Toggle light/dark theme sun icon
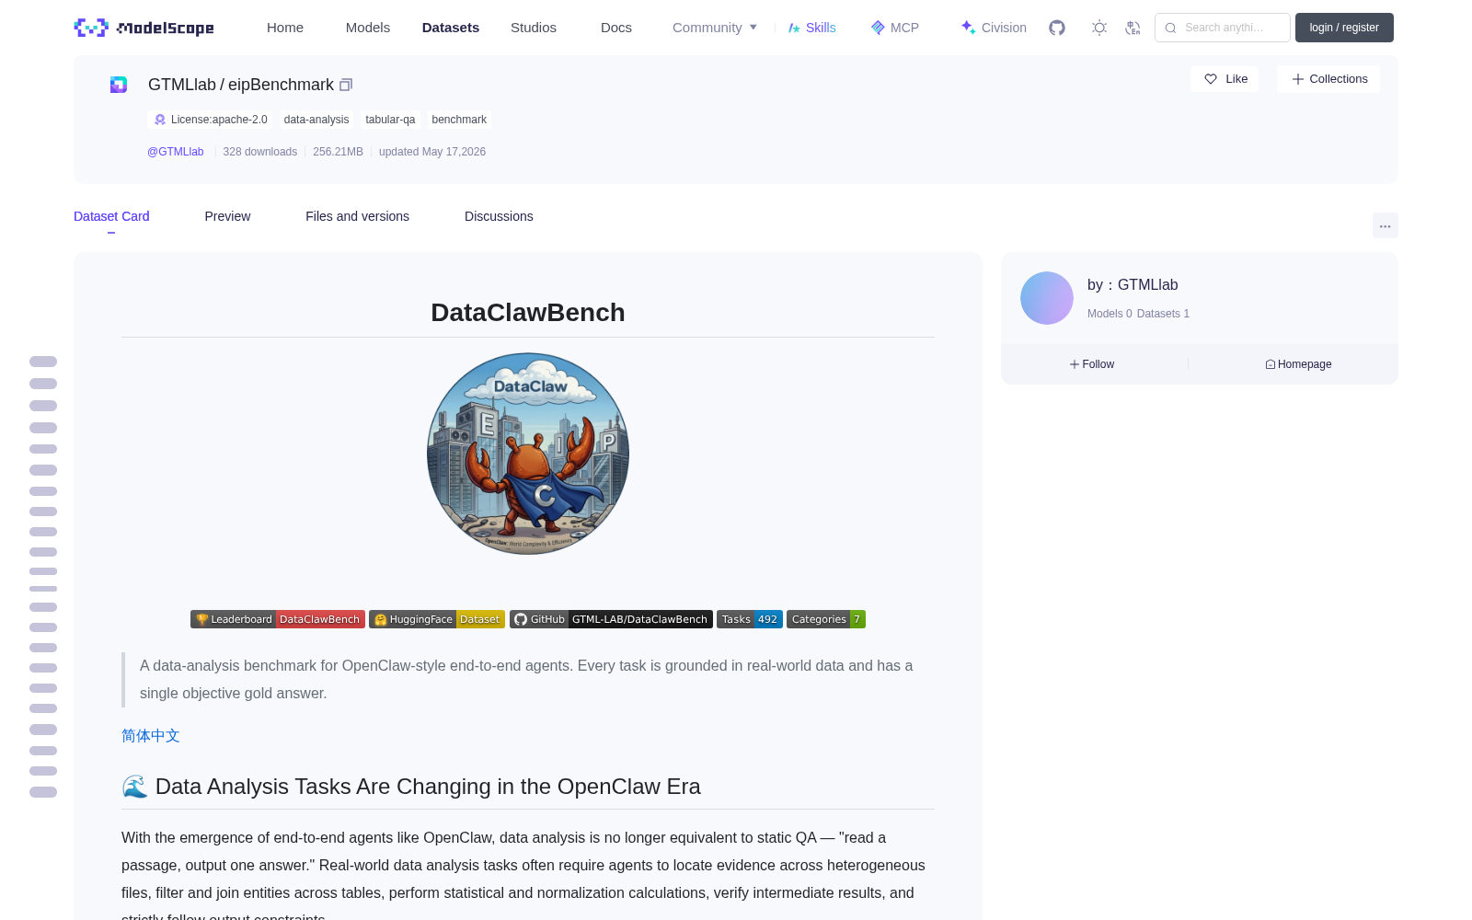 click(1098, 28)
